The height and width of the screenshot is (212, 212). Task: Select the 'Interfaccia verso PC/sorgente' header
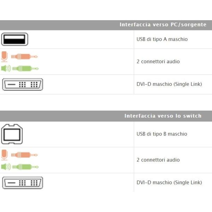[x=163, y=25]
